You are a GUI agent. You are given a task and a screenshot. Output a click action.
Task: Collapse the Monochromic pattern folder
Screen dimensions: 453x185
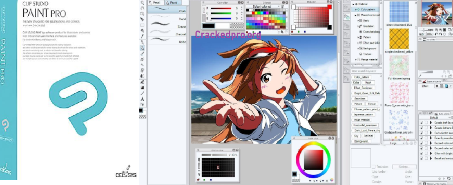(x=356, y=15)
